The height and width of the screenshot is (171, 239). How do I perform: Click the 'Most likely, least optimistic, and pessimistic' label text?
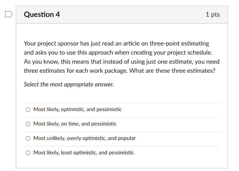point(84,153)
